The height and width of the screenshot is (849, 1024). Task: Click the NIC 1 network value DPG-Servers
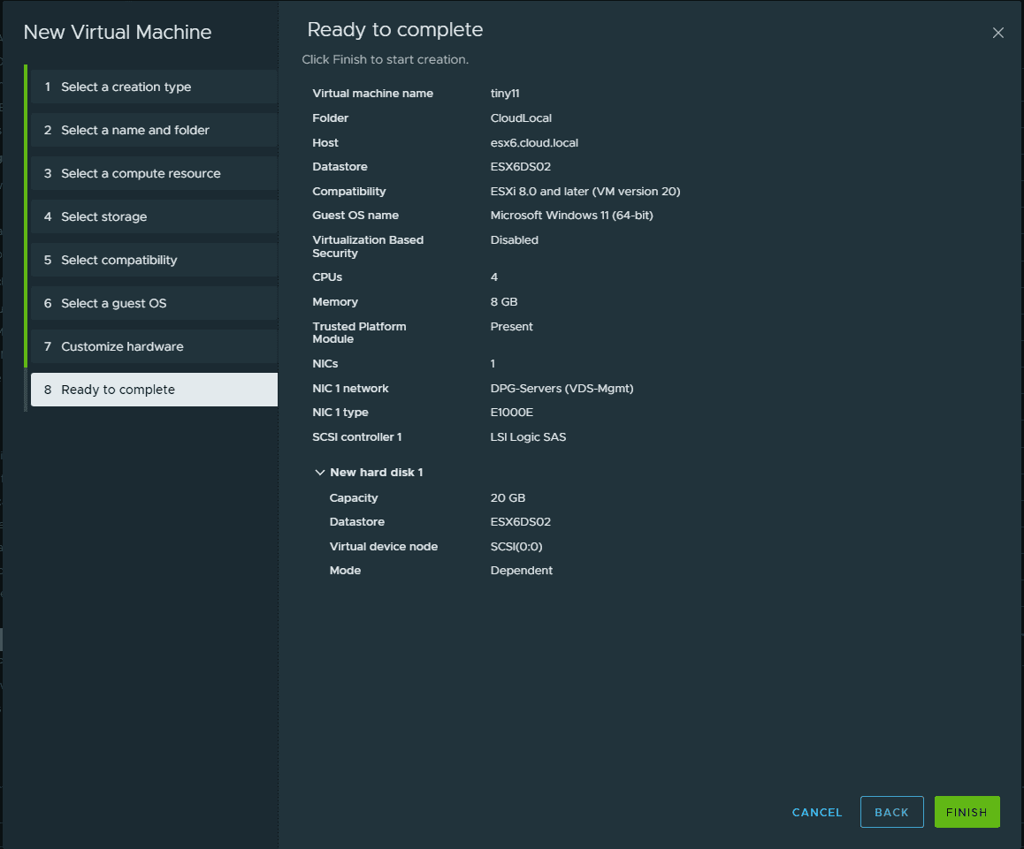pyautogui.click(x=562, y=388)
